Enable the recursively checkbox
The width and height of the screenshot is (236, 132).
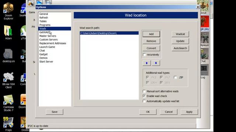[144, 55]
